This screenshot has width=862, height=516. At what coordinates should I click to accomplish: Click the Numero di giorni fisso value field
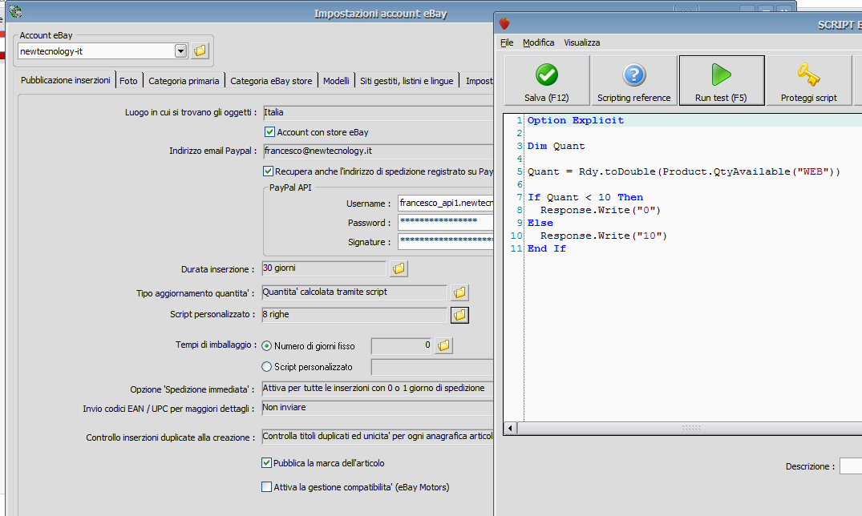tap(402, 345)
